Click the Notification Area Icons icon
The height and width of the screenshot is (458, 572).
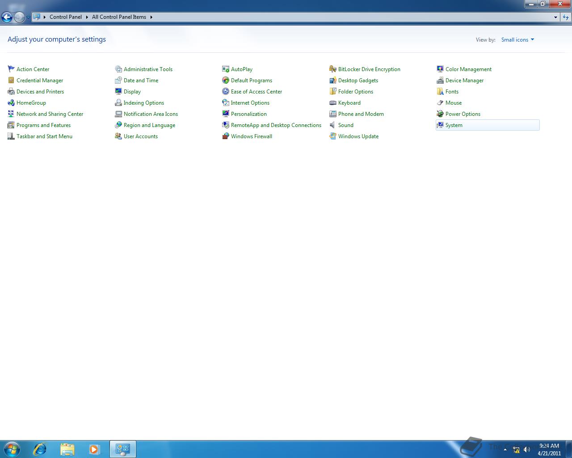click(x=118, y=114)
